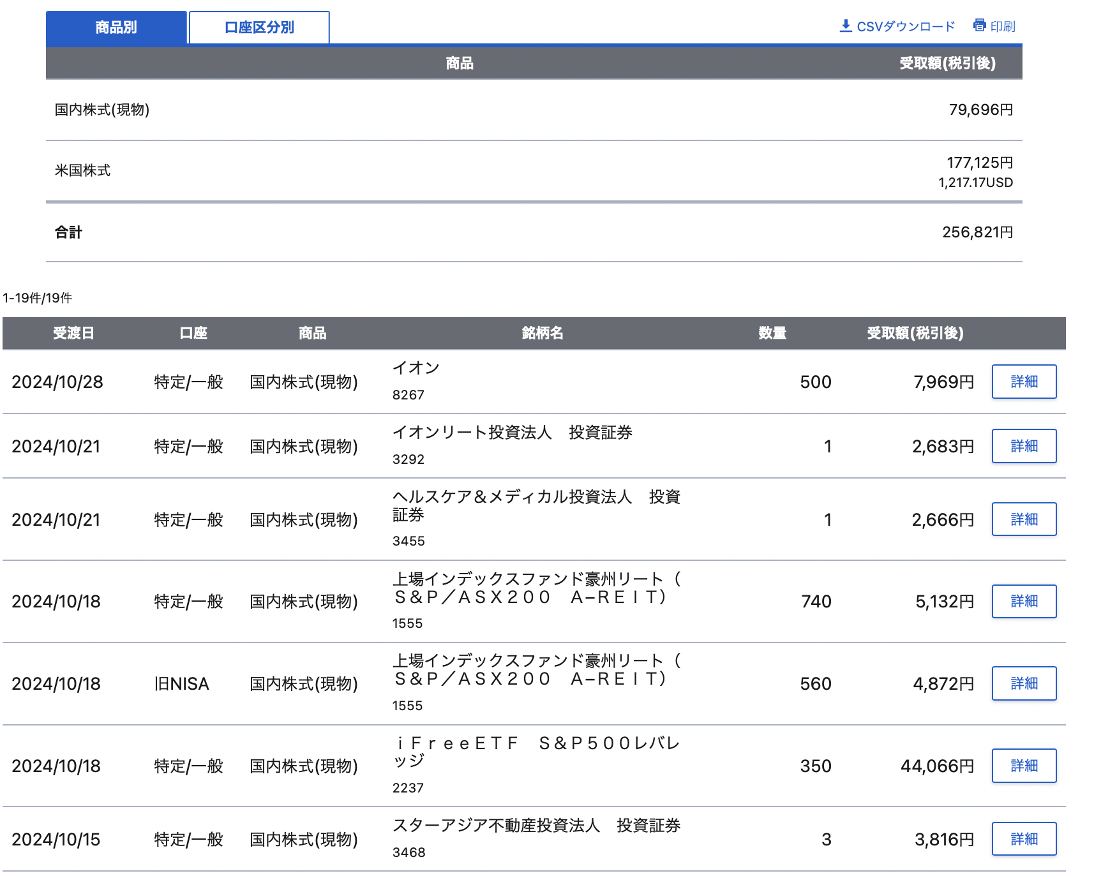Switch to the 商品別 tab
The height and width of the screenshot is (878, 1094).
click(116, 27)
